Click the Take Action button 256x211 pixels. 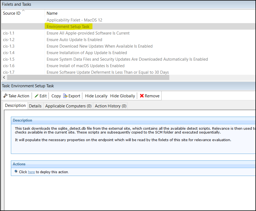click(16, 96)
